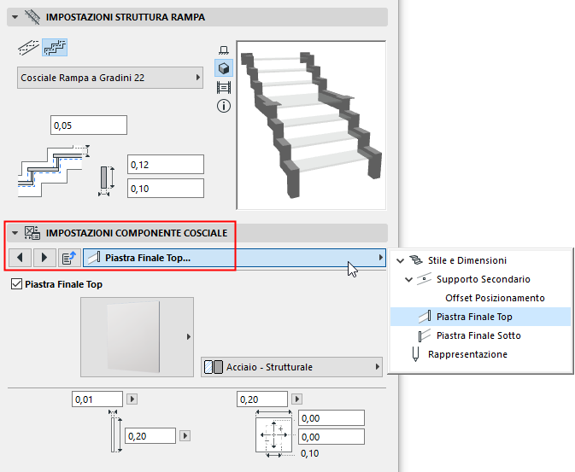Click the upper 0,00 offset field
The height and width of the screenshot is (472, 575).
click(332, 418)
